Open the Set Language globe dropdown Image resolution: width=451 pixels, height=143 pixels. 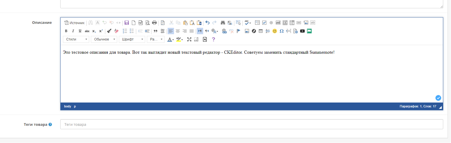pos(215,31)
